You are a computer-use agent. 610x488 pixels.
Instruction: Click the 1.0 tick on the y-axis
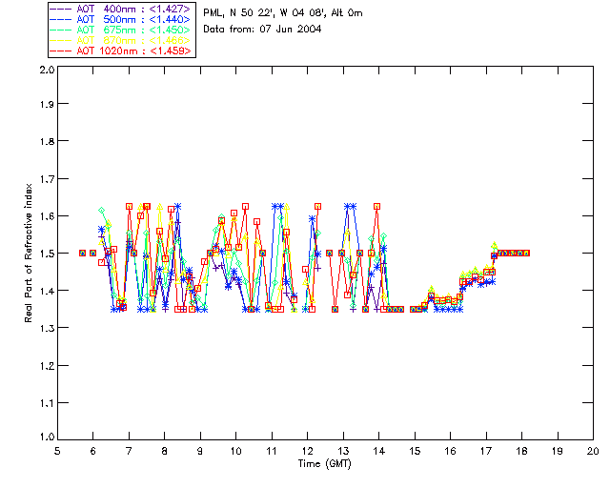point(46,437)
